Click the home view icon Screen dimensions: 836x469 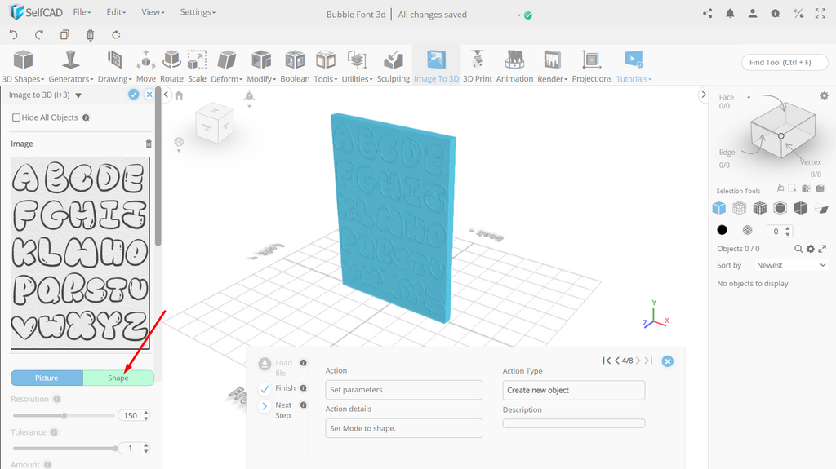(179, 95)
